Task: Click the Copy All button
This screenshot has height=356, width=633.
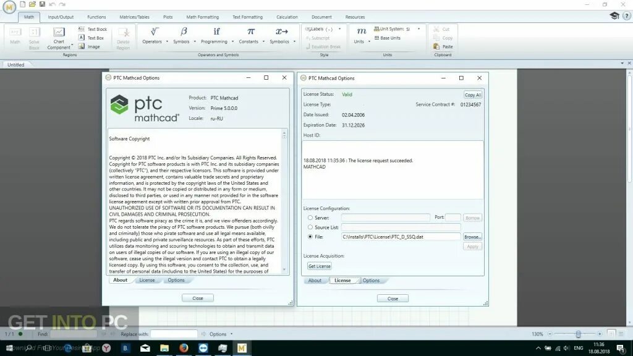Action: pos(472,95)
